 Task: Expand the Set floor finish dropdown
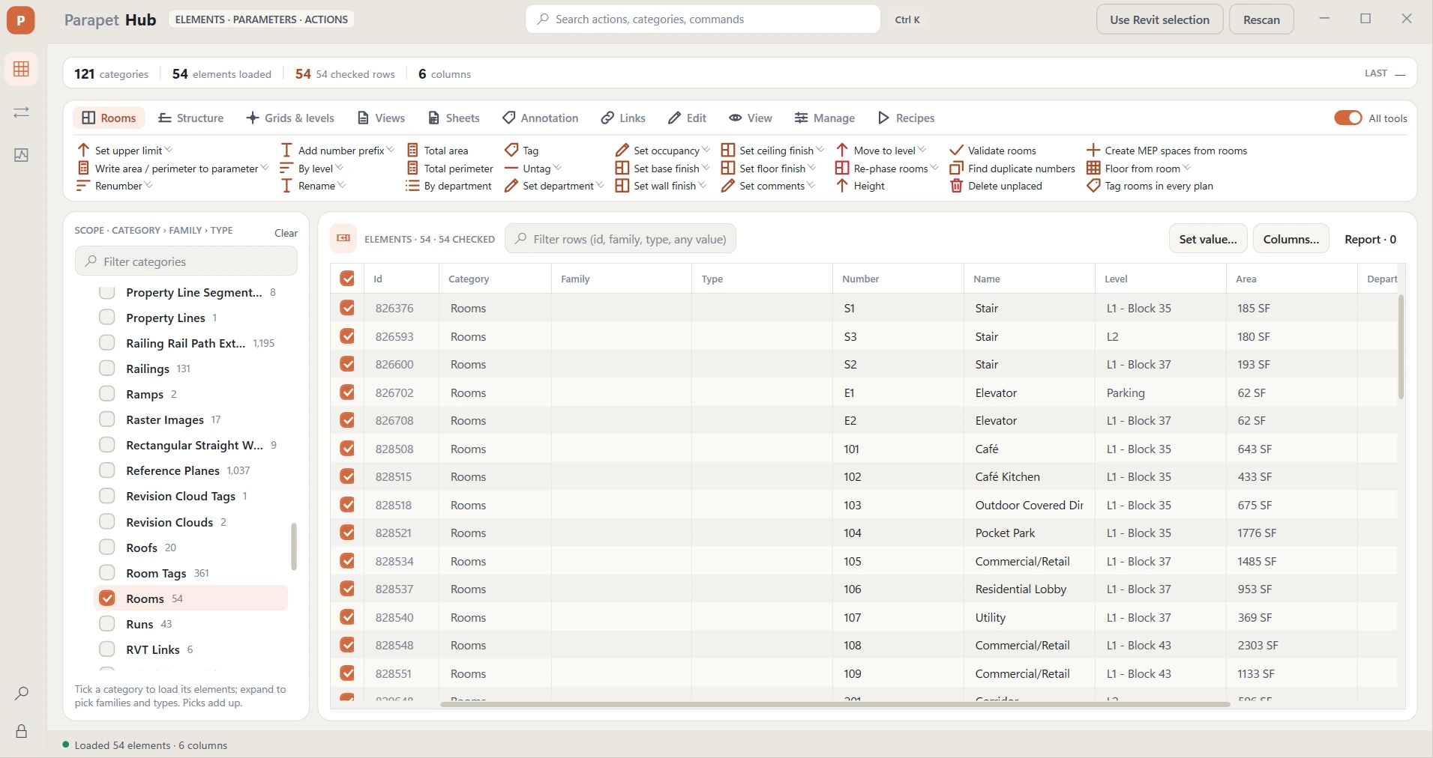tap(812, 168)
